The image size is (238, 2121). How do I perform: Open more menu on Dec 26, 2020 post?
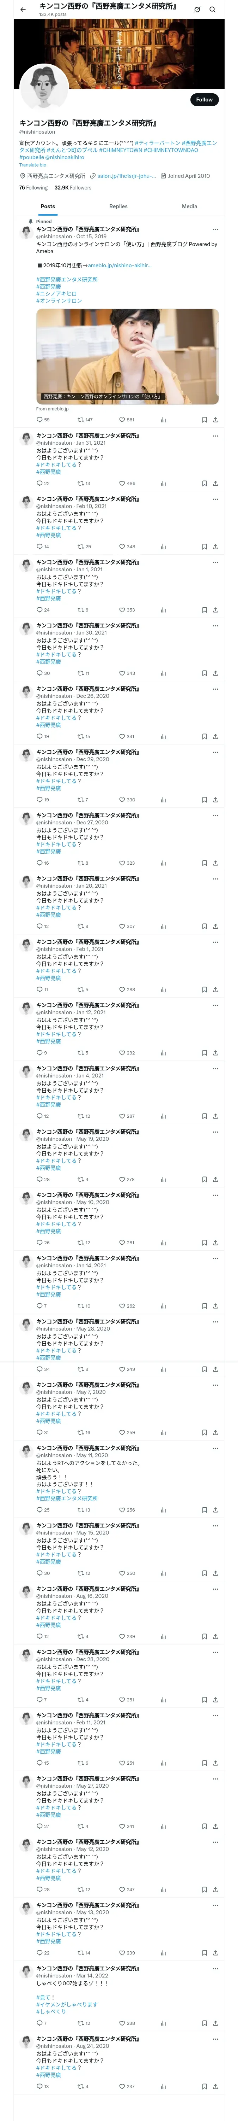(215, 689)
